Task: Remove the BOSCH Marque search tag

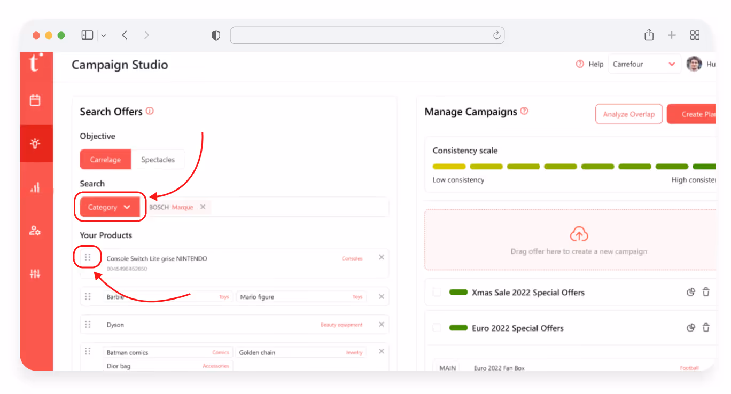Action: coord(203,207)
